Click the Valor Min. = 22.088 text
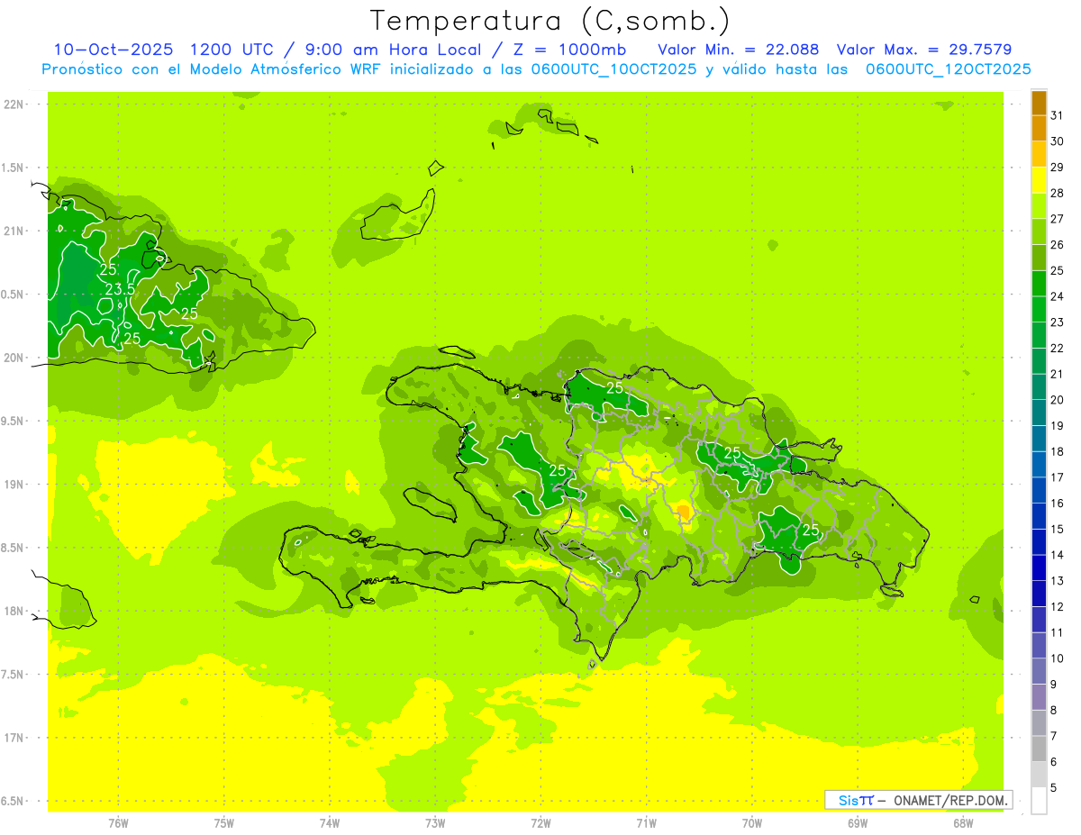This screenshot has width=1081, height=835. coord(738,50)
